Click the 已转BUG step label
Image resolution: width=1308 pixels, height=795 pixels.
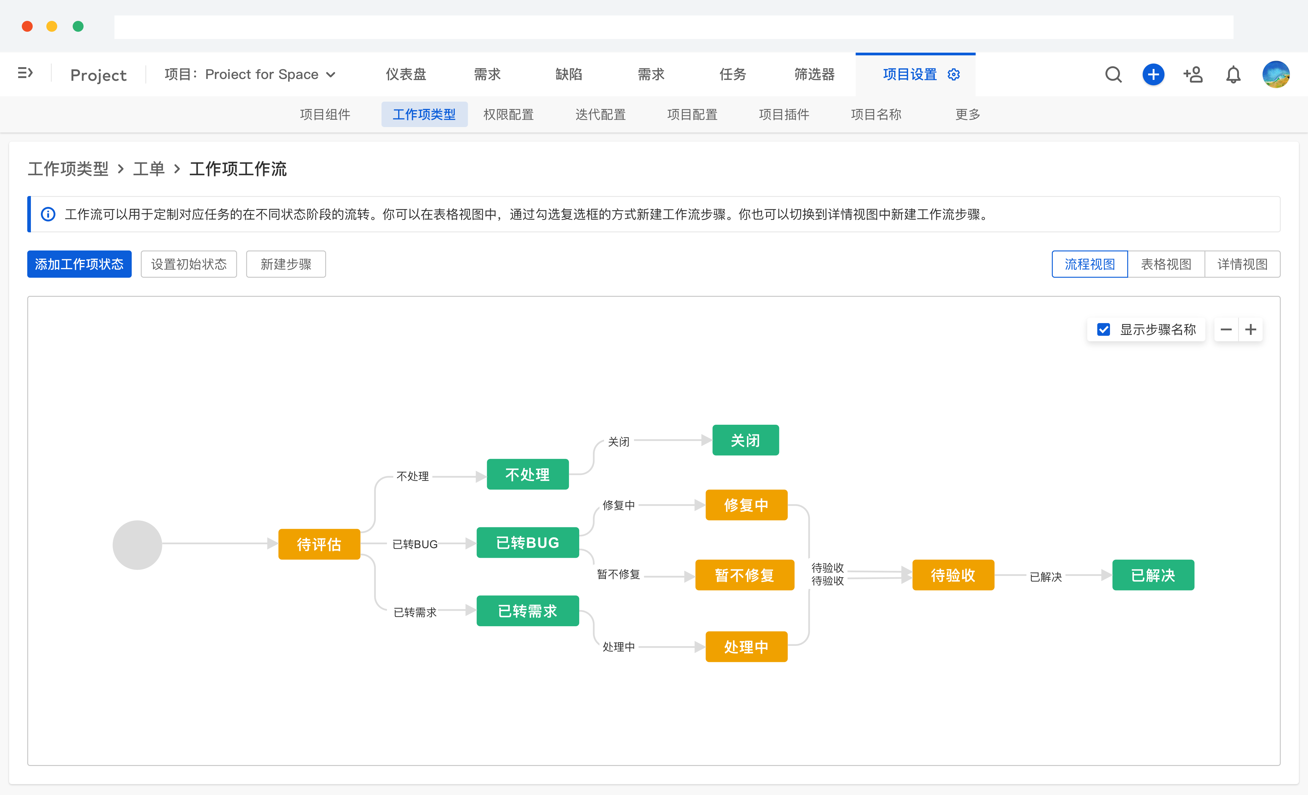[x=415, y=544]
